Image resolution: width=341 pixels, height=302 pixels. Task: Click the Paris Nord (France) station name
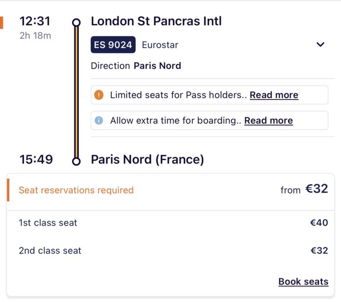[147, 159]
